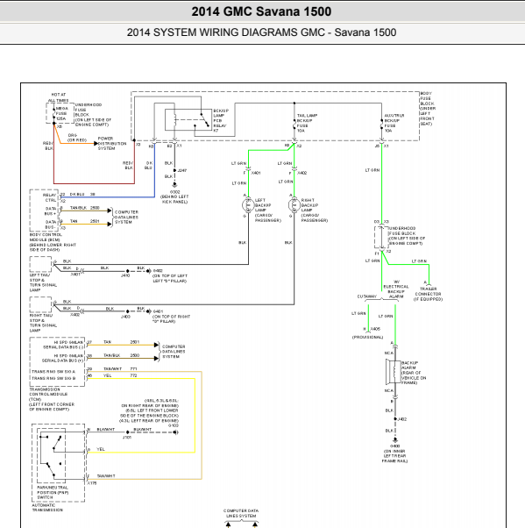Click the Tail Lamp Bckup Fuse 10A symbol
525x528 pixels.
coord(294,126)
